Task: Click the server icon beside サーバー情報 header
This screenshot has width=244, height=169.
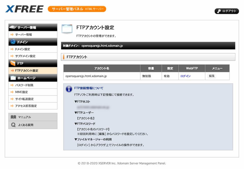Action: (13, 27)
